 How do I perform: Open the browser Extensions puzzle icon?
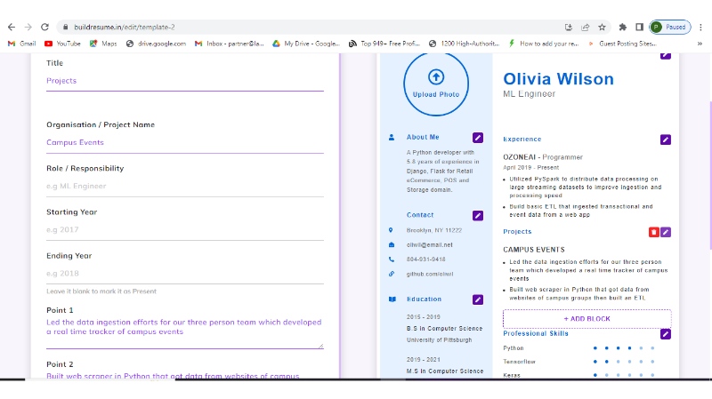[x=623, y=27]
